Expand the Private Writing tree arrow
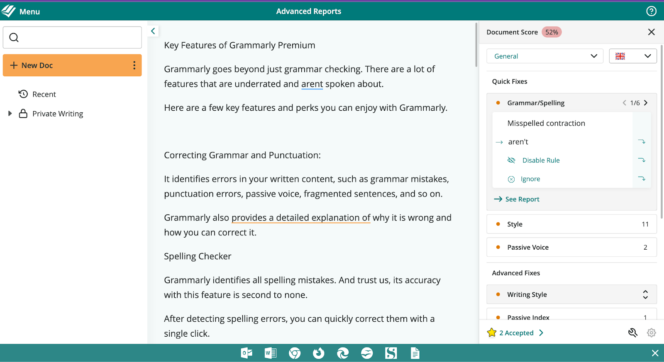 [10, 114]
